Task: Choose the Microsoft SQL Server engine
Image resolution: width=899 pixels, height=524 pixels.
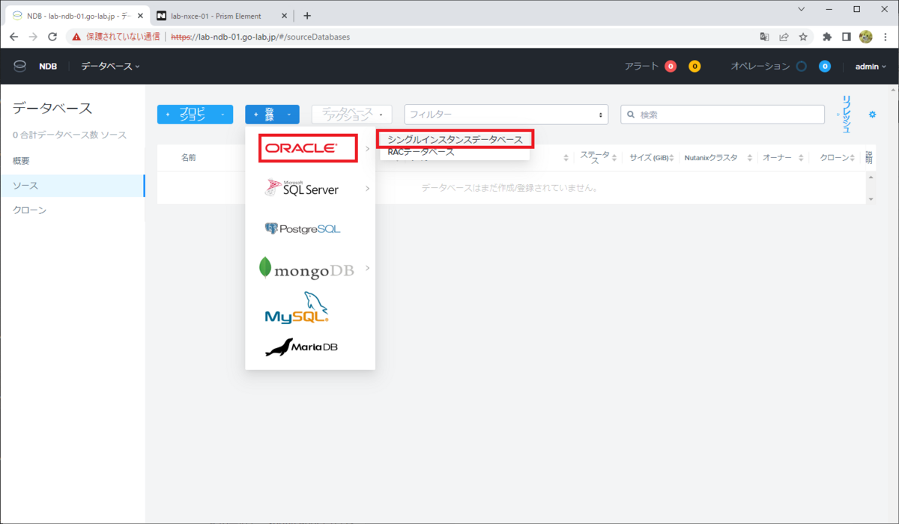Action: (301, 188)
